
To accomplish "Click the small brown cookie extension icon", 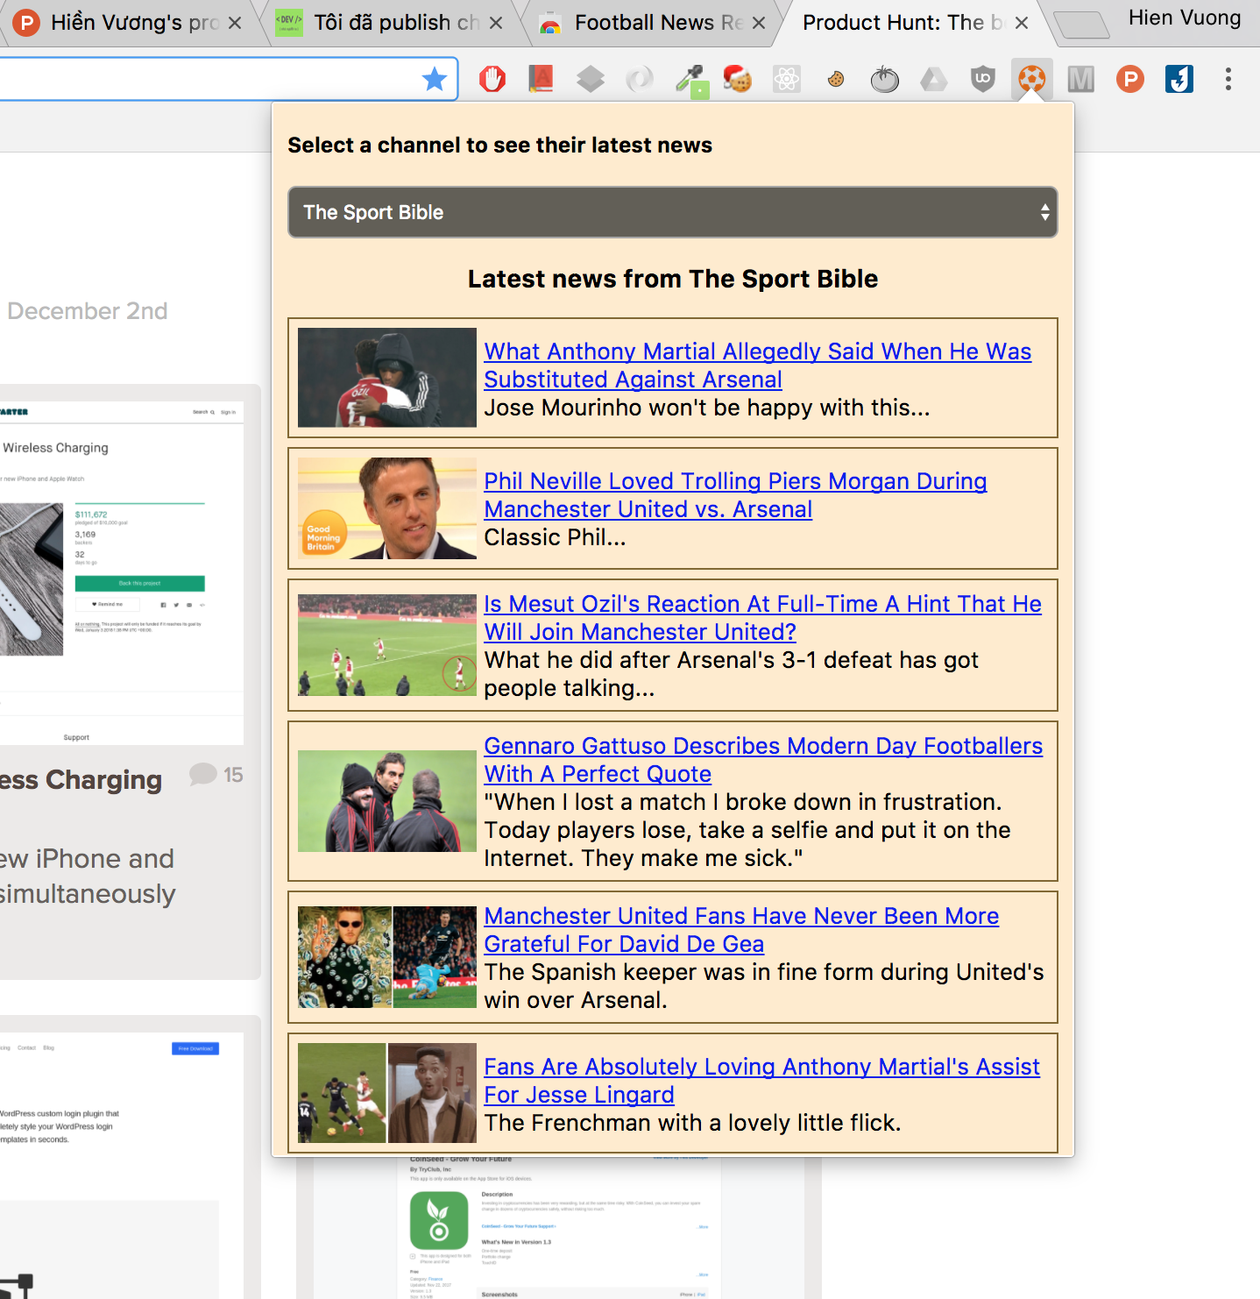I will pos(836,80).
